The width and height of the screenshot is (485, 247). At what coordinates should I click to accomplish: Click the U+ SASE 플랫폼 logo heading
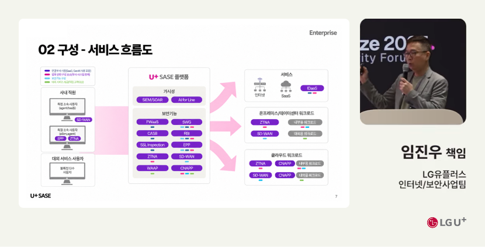click(x=169, y=77)
